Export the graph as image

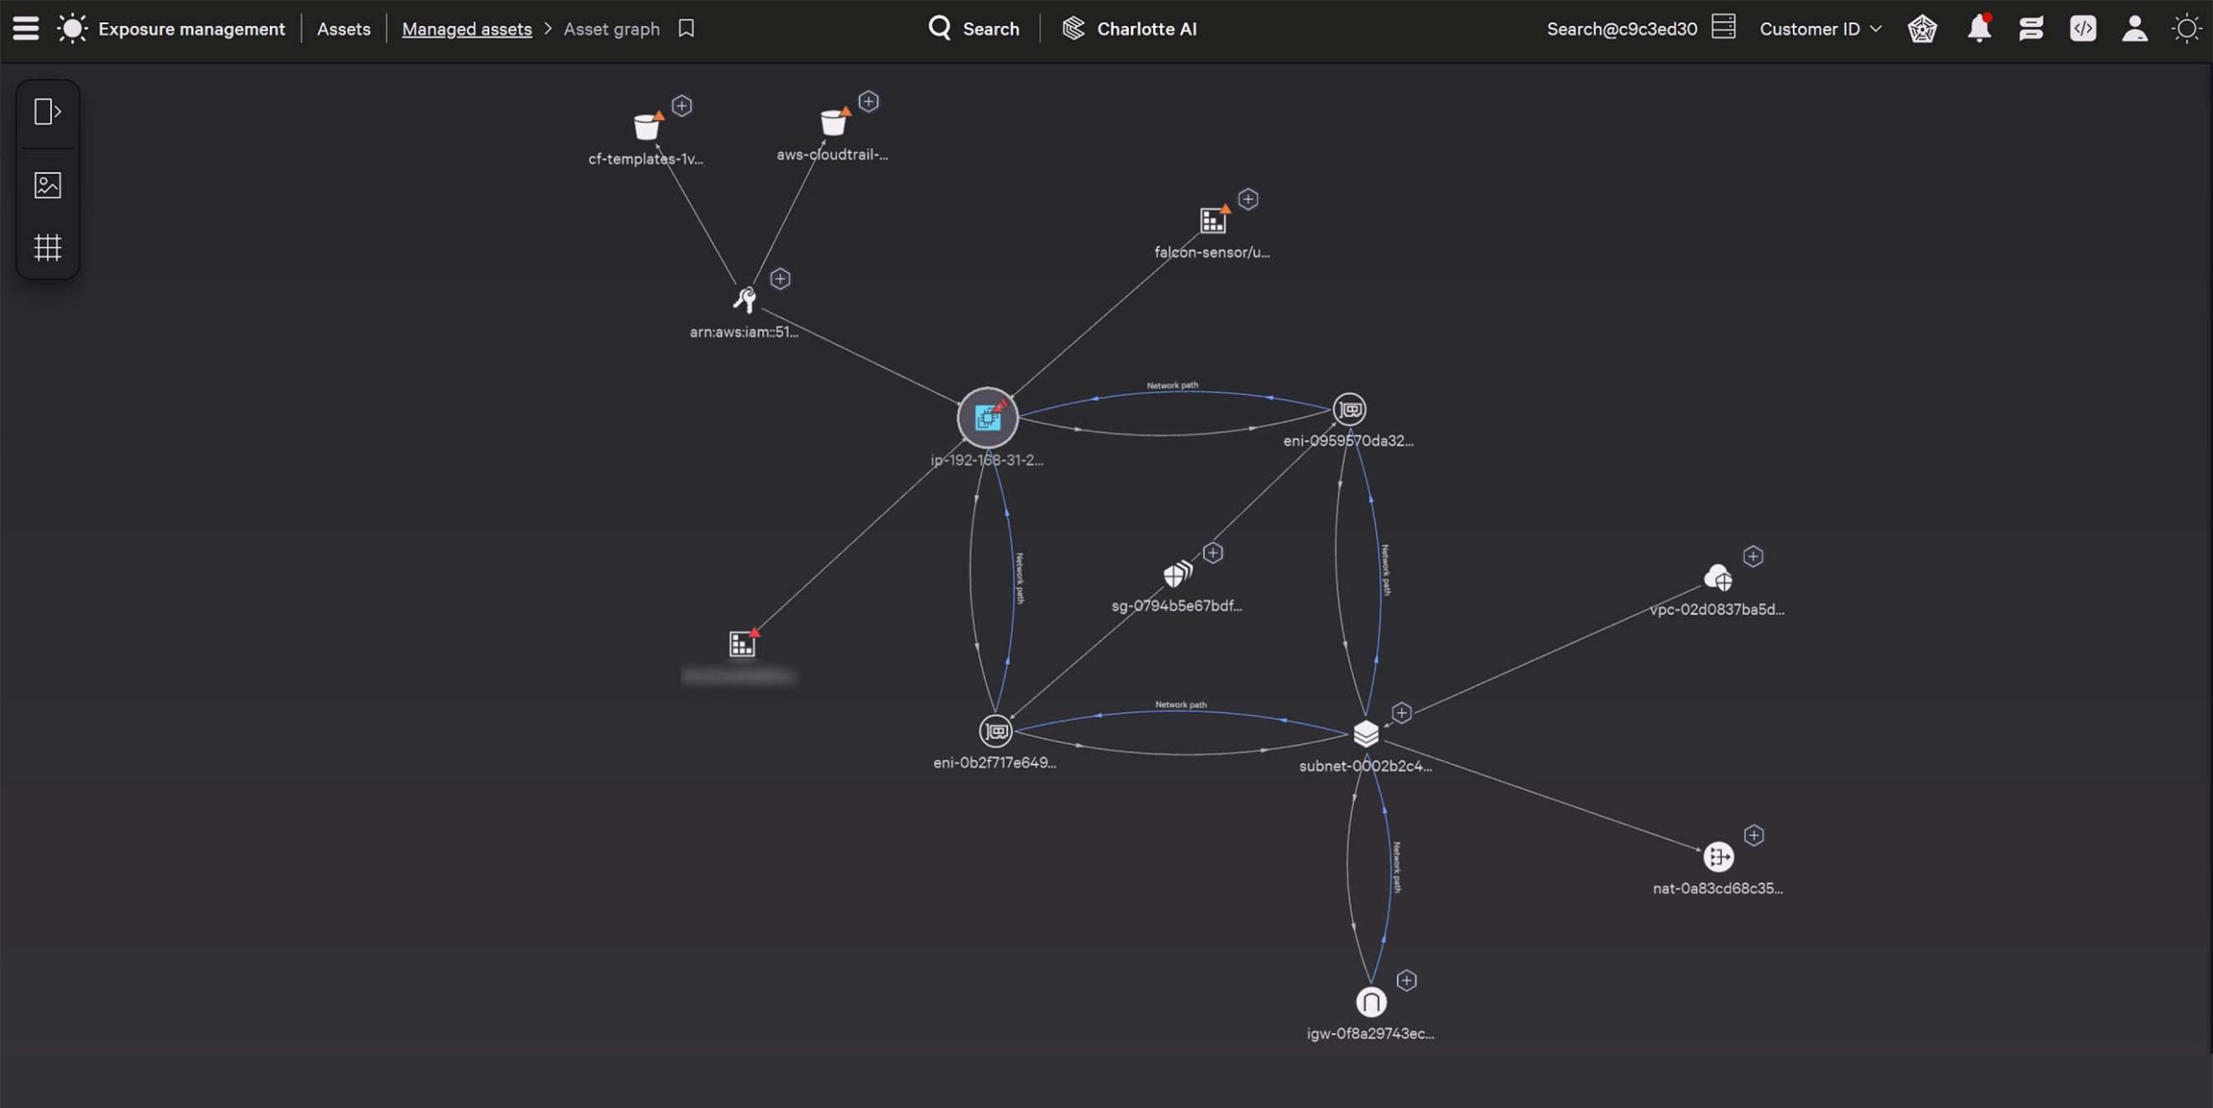48,185
